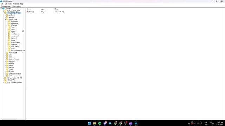Viewport: 225px width, 126px height.
Task: Expand the Desktop key
Action: click(x=7, y=32)
